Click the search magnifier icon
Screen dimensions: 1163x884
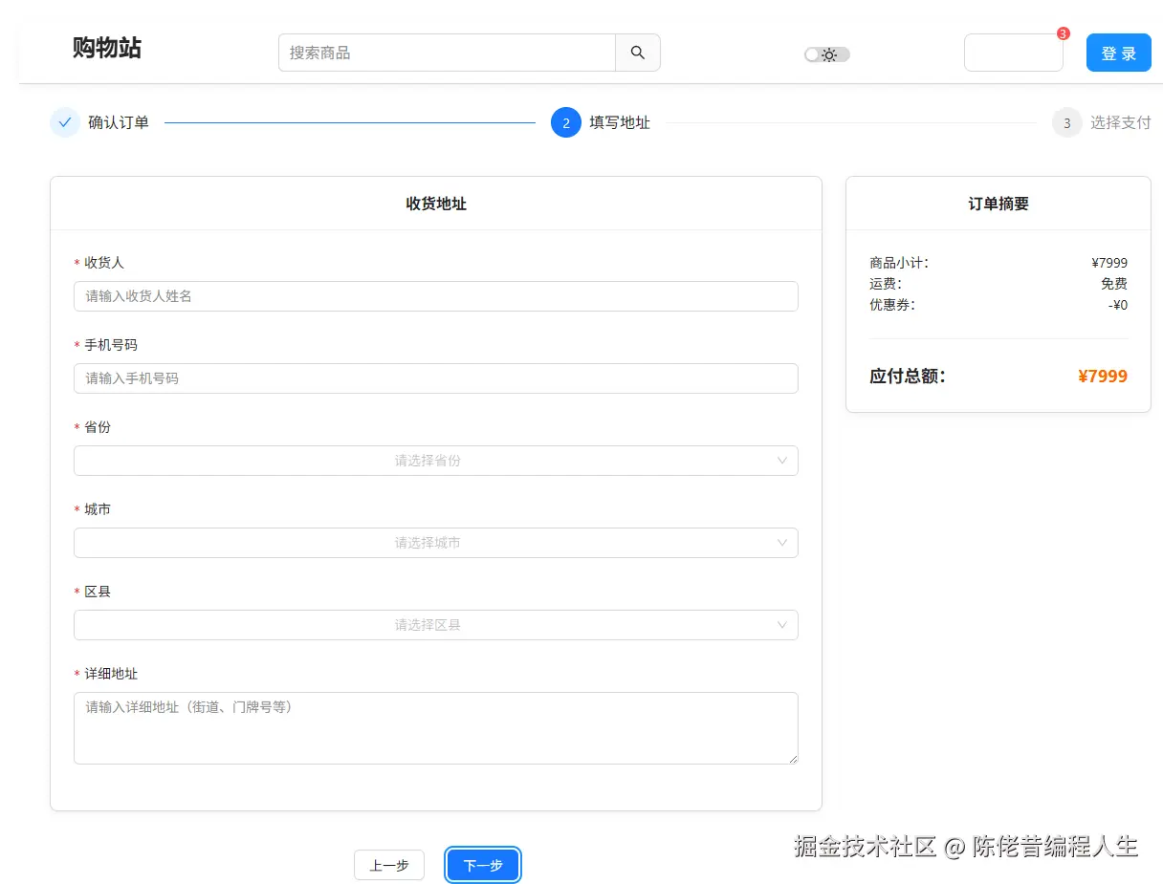click(x=636, y=53)
